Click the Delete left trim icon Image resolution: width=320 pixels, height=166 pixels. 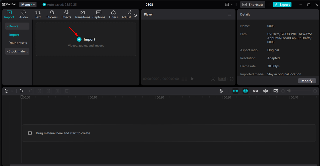48,91
